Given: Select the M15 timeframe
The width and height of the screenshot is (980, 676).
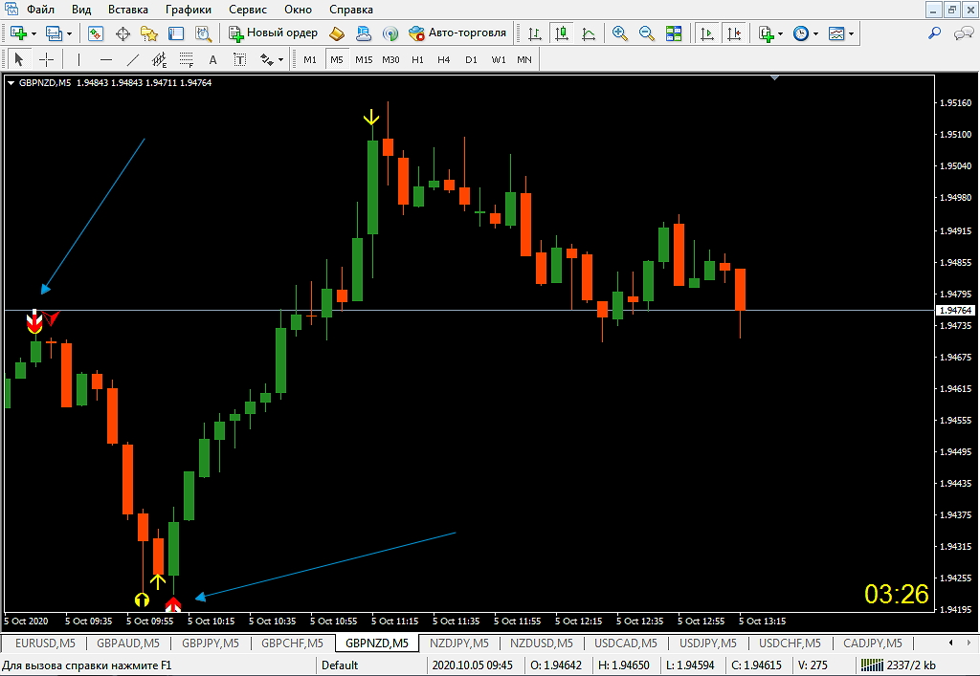Looking at the screenshot, I should click(x=364, y=60).
